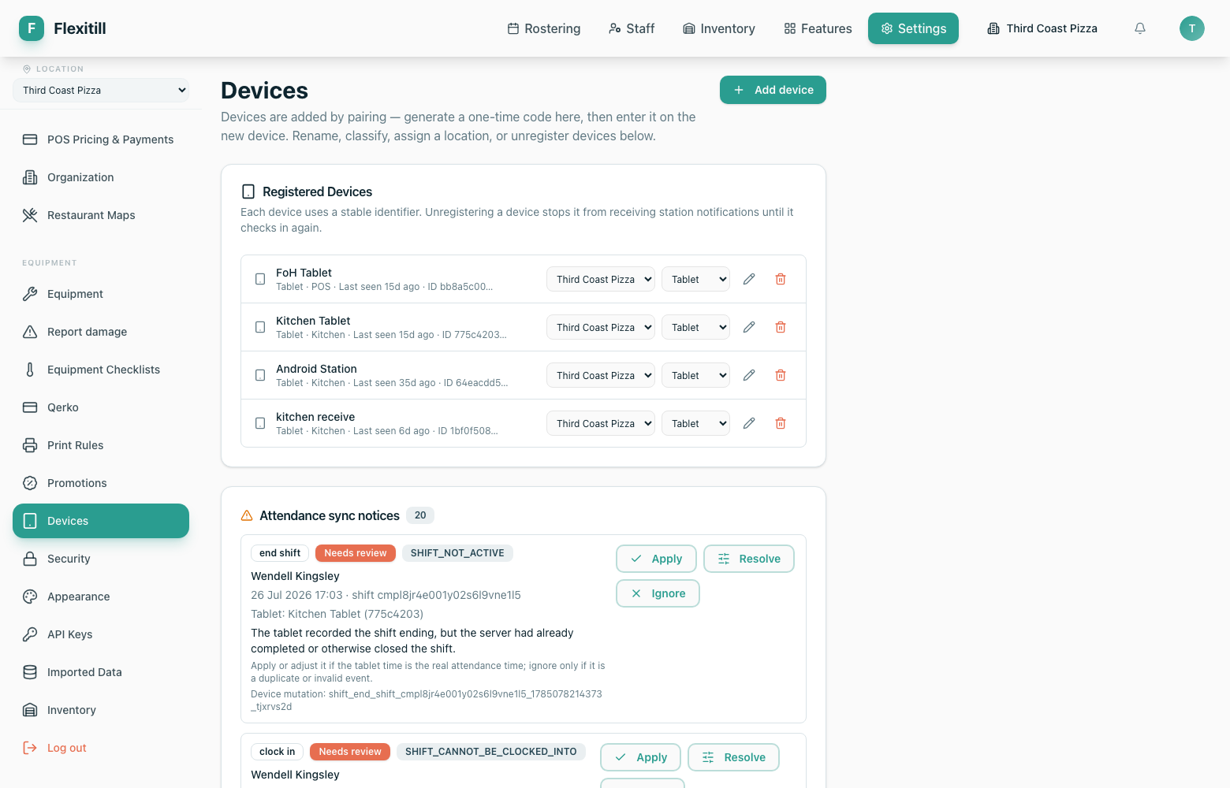Click the Equipment Checklists thermometer icon
Viewport: 1230px width, 788px height.
(30, 370)
